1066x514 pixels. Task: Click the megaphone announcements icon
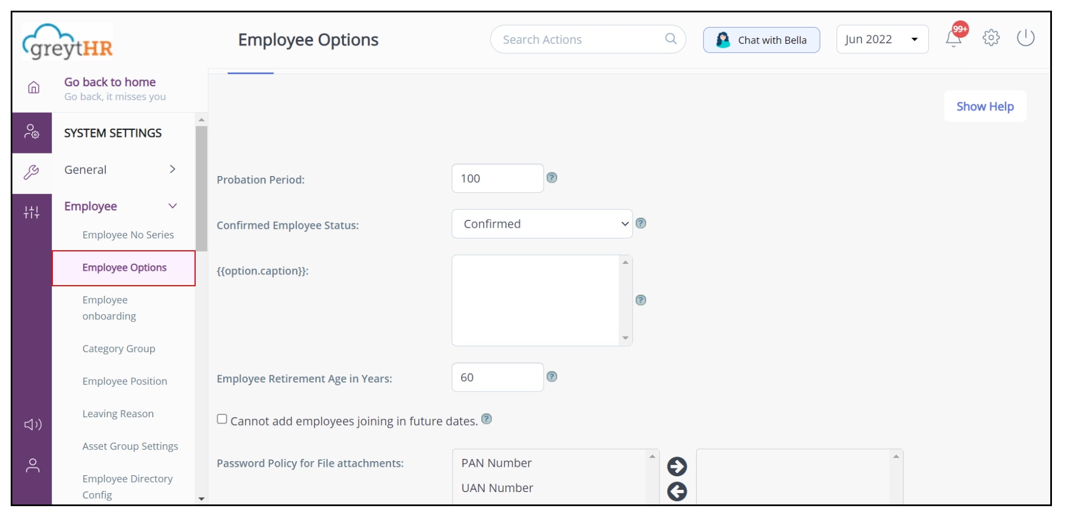pyautogui.click(x=33, y=425)
